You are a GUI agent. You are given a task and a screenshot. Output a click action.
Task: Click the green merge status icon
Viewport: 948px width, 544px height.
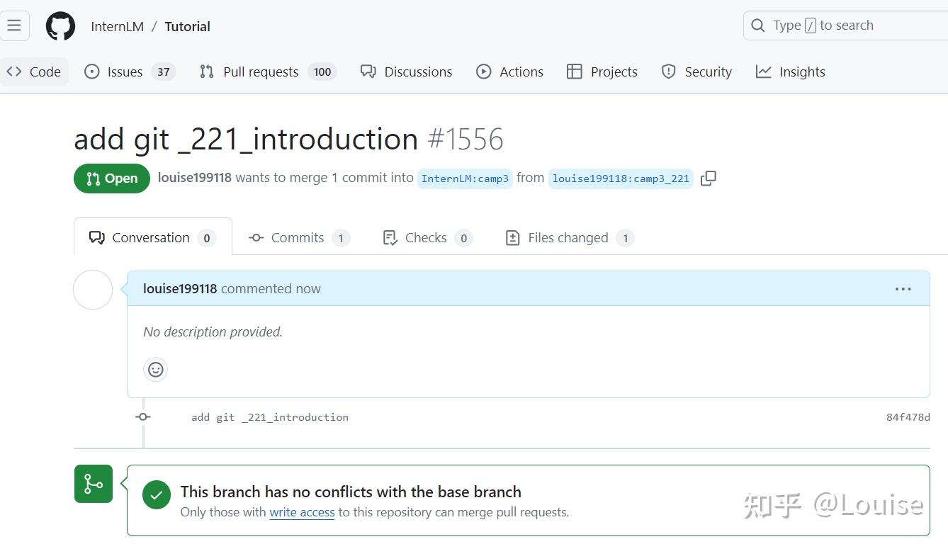[x=94, y=484]
